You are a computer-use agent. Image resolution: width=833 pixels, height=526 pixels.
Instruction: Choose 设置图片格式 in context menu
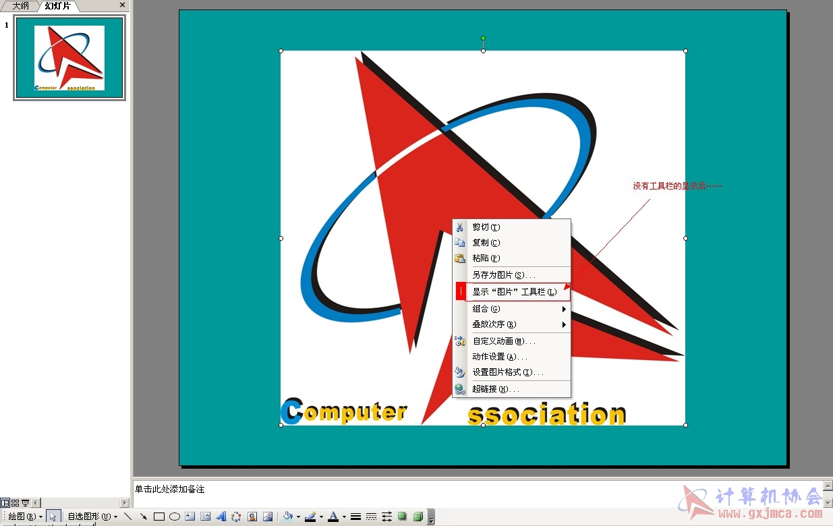pos(511,372)
